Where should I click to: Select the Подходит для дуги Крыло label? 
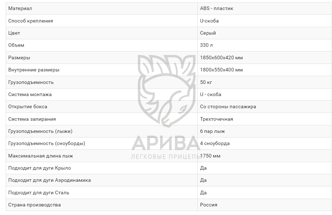[40, 168]
